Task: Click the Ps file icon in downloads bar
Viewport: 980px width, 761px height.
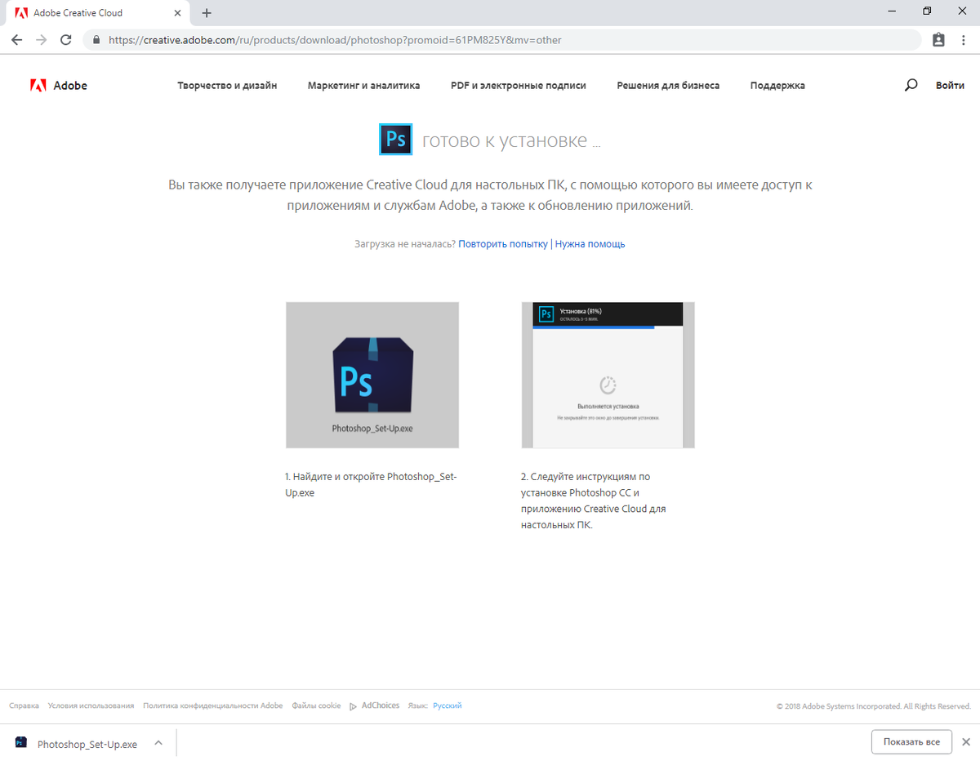Action: tap(21, 743)
